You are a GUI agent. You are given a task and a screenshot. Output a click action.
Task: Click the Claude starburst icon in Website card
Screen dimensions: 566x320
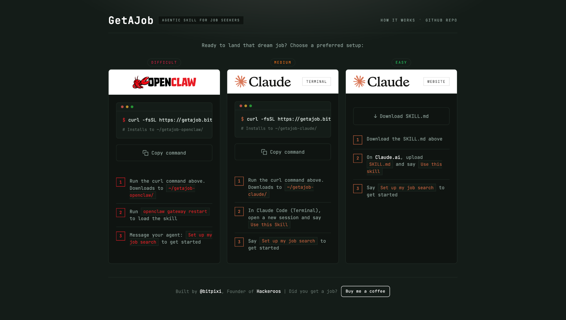coord(359,82)
